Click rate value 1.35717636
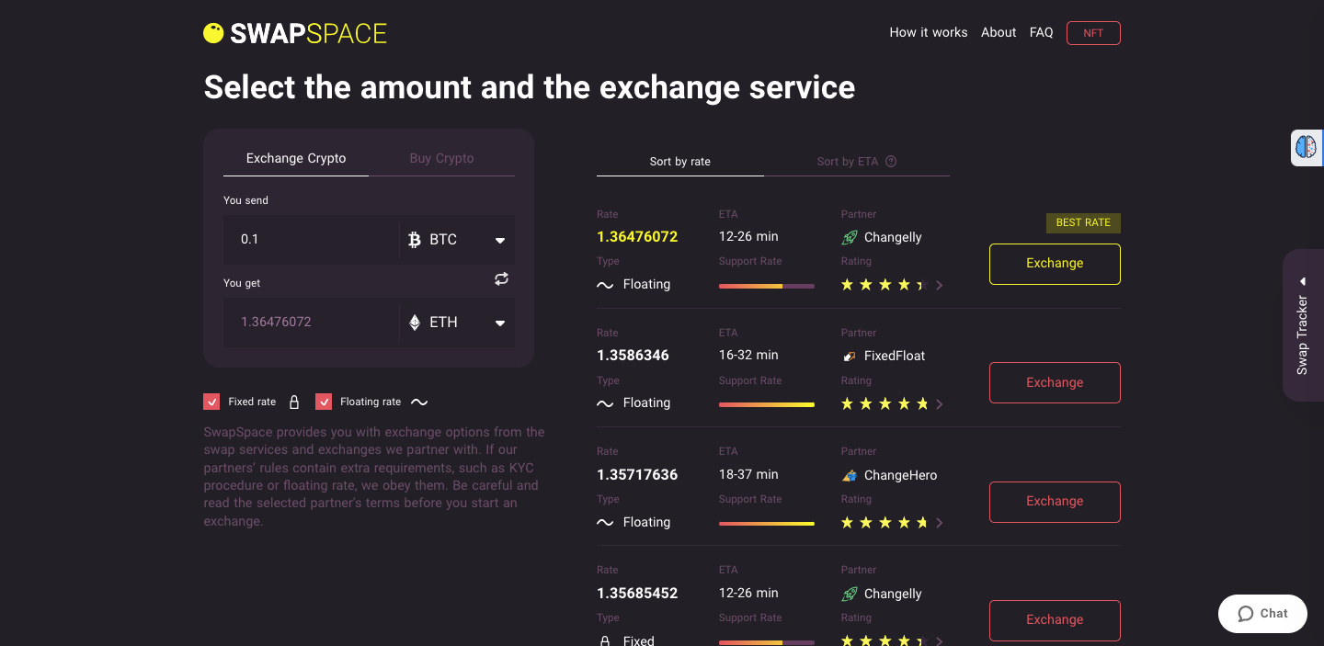The image size is (1324, 646). [x=637, y=475]
